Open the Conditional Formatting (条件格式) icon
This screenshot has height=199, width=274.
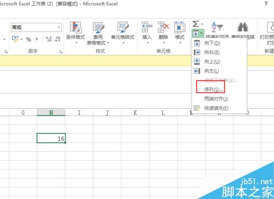76,27
